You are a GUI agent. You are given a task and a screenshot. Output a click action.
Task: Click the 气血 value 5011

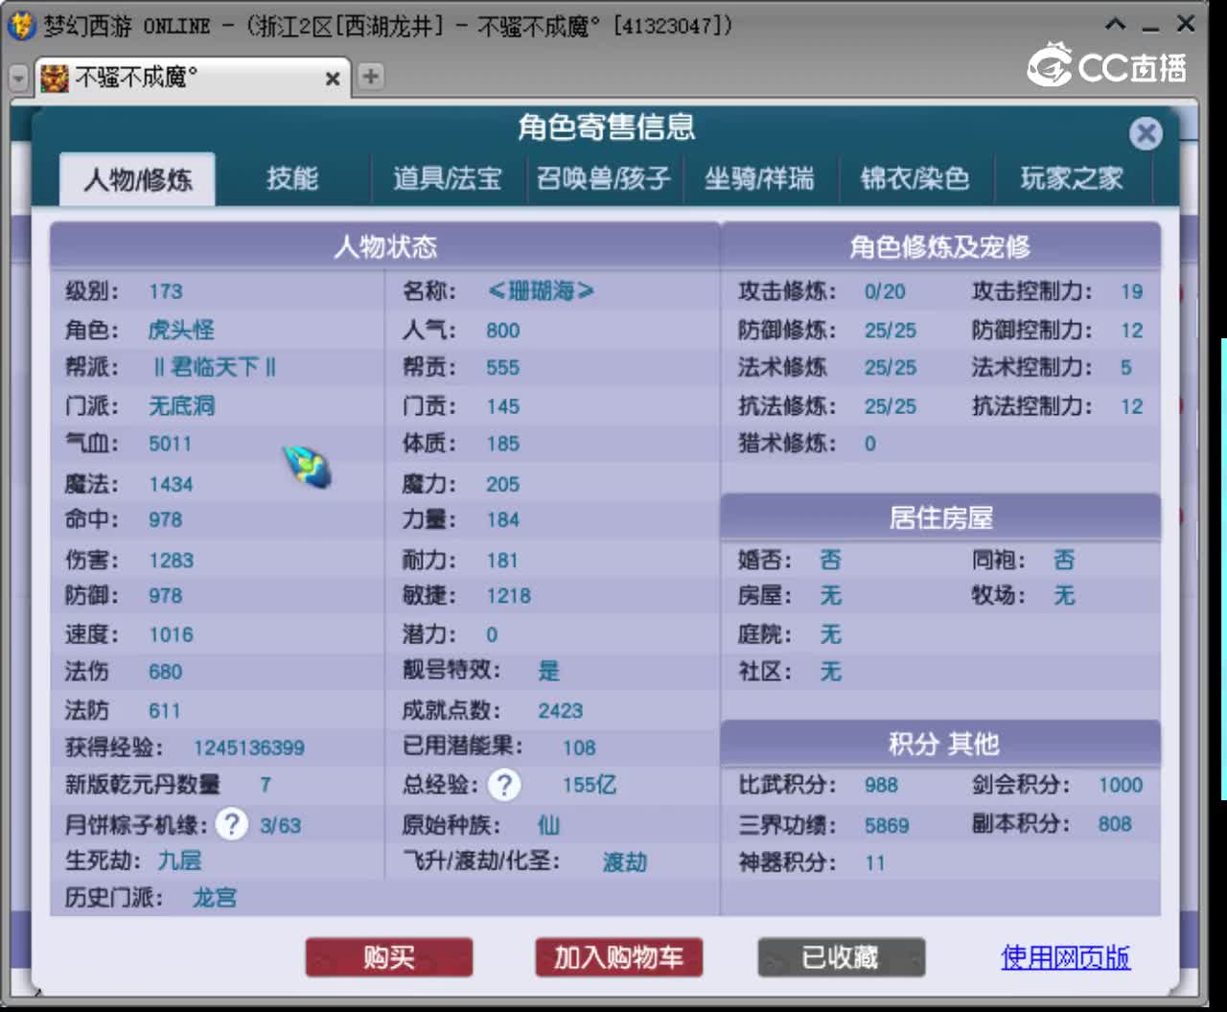point(170,444)
